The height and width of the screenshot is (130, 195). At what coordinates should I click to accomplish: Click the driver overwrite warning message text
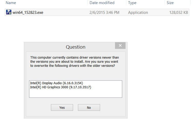click(75, 62)
